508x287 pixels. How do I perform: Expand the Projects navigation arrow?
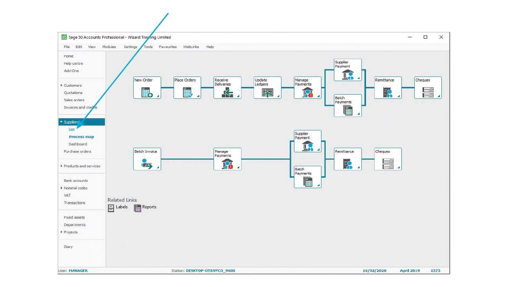[x=61, y=232]
